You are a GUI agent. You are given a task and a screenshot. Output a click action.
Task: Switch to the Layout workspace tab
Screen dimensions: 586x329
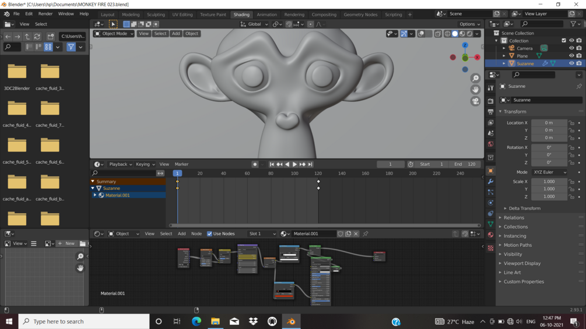(108, 15)
